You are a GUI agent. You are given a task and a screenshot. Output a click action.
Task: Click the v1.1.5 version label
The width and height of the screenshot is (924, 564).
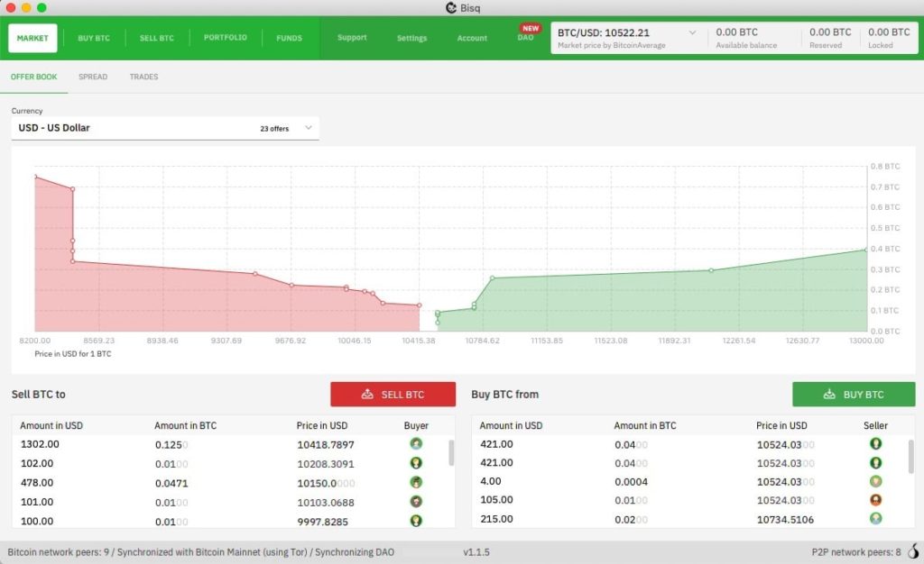(476, 552)
